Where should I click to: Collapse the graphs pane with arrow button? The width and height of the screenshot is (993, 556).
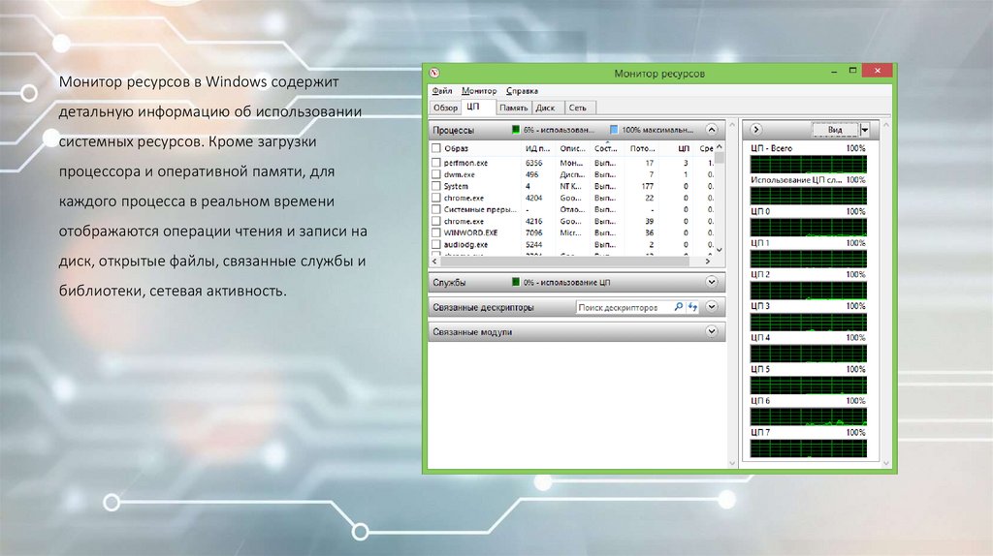tap(757, 129)
